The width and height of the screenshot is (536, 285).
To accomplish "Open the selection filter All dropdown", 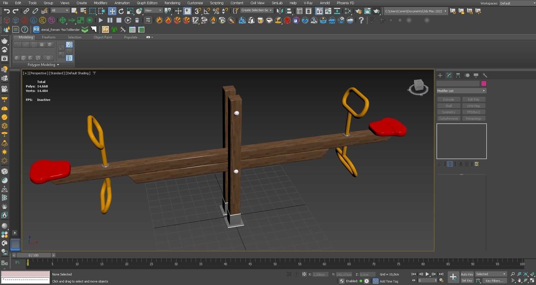I will (x=60, y=10).
